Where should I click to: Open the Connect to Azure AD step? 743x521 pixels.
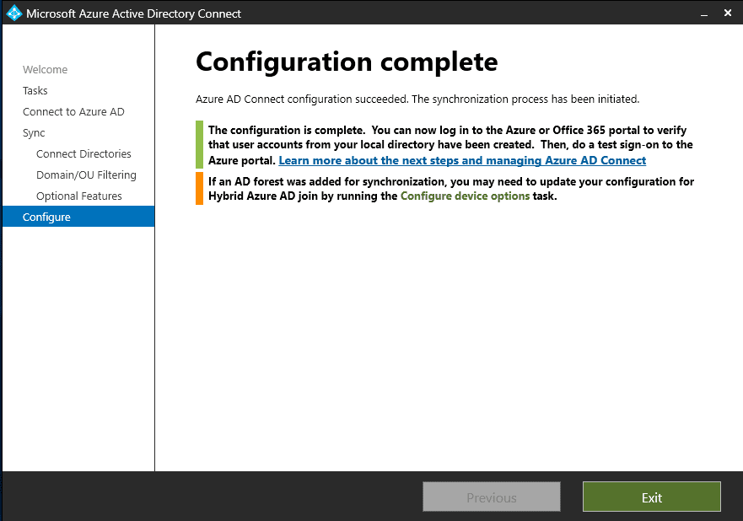pyautogui.click(x=73, y=112)
